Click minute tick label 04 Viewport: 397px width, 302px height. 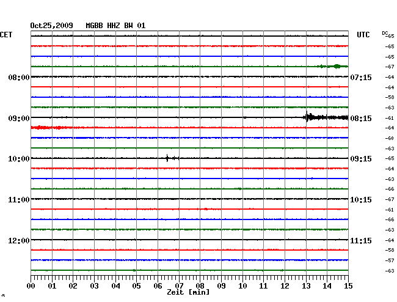pos(115,286)
